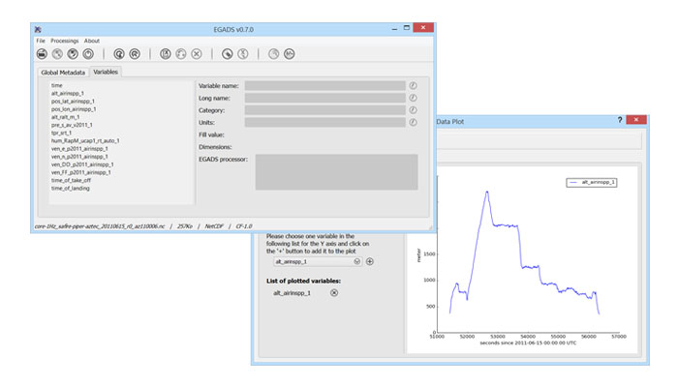The width and height of the screenshot is (678, 387).
Task: Open the About menu
Action: click(x=92, y=41)
